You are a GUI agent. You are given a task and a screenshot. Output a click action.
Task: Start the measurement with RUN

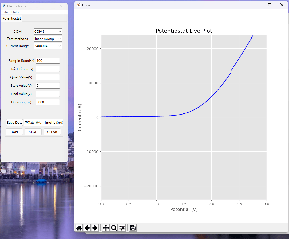(14, 132)
